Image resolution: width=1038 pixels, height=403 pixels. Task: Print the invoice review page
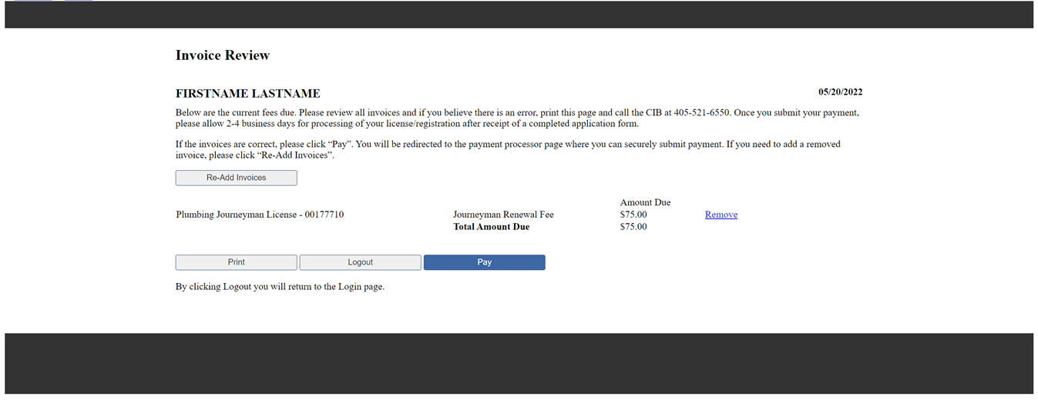[x=236, y=262]
